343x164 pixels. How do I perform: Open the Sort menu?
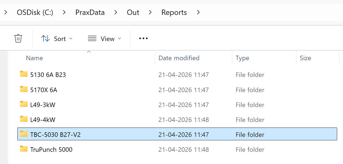pyautogui.click(x=57, y=39)
